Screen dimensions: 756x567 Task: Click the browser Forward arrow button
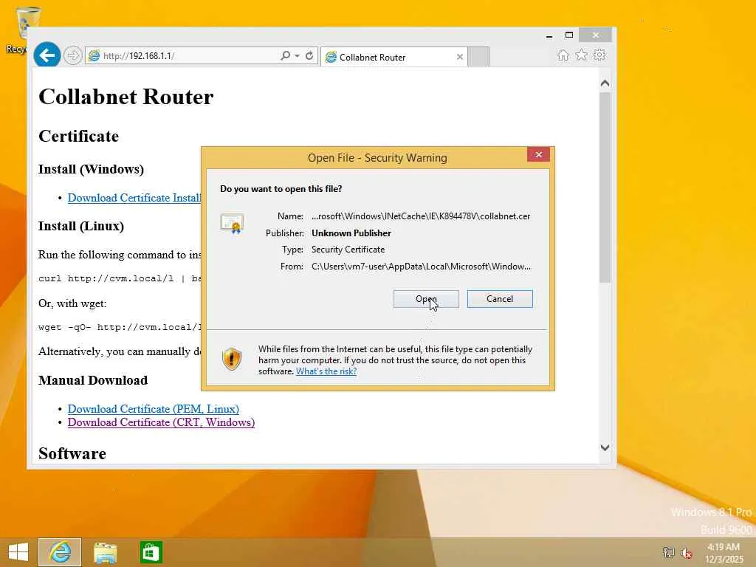click(x=73, y=56)
